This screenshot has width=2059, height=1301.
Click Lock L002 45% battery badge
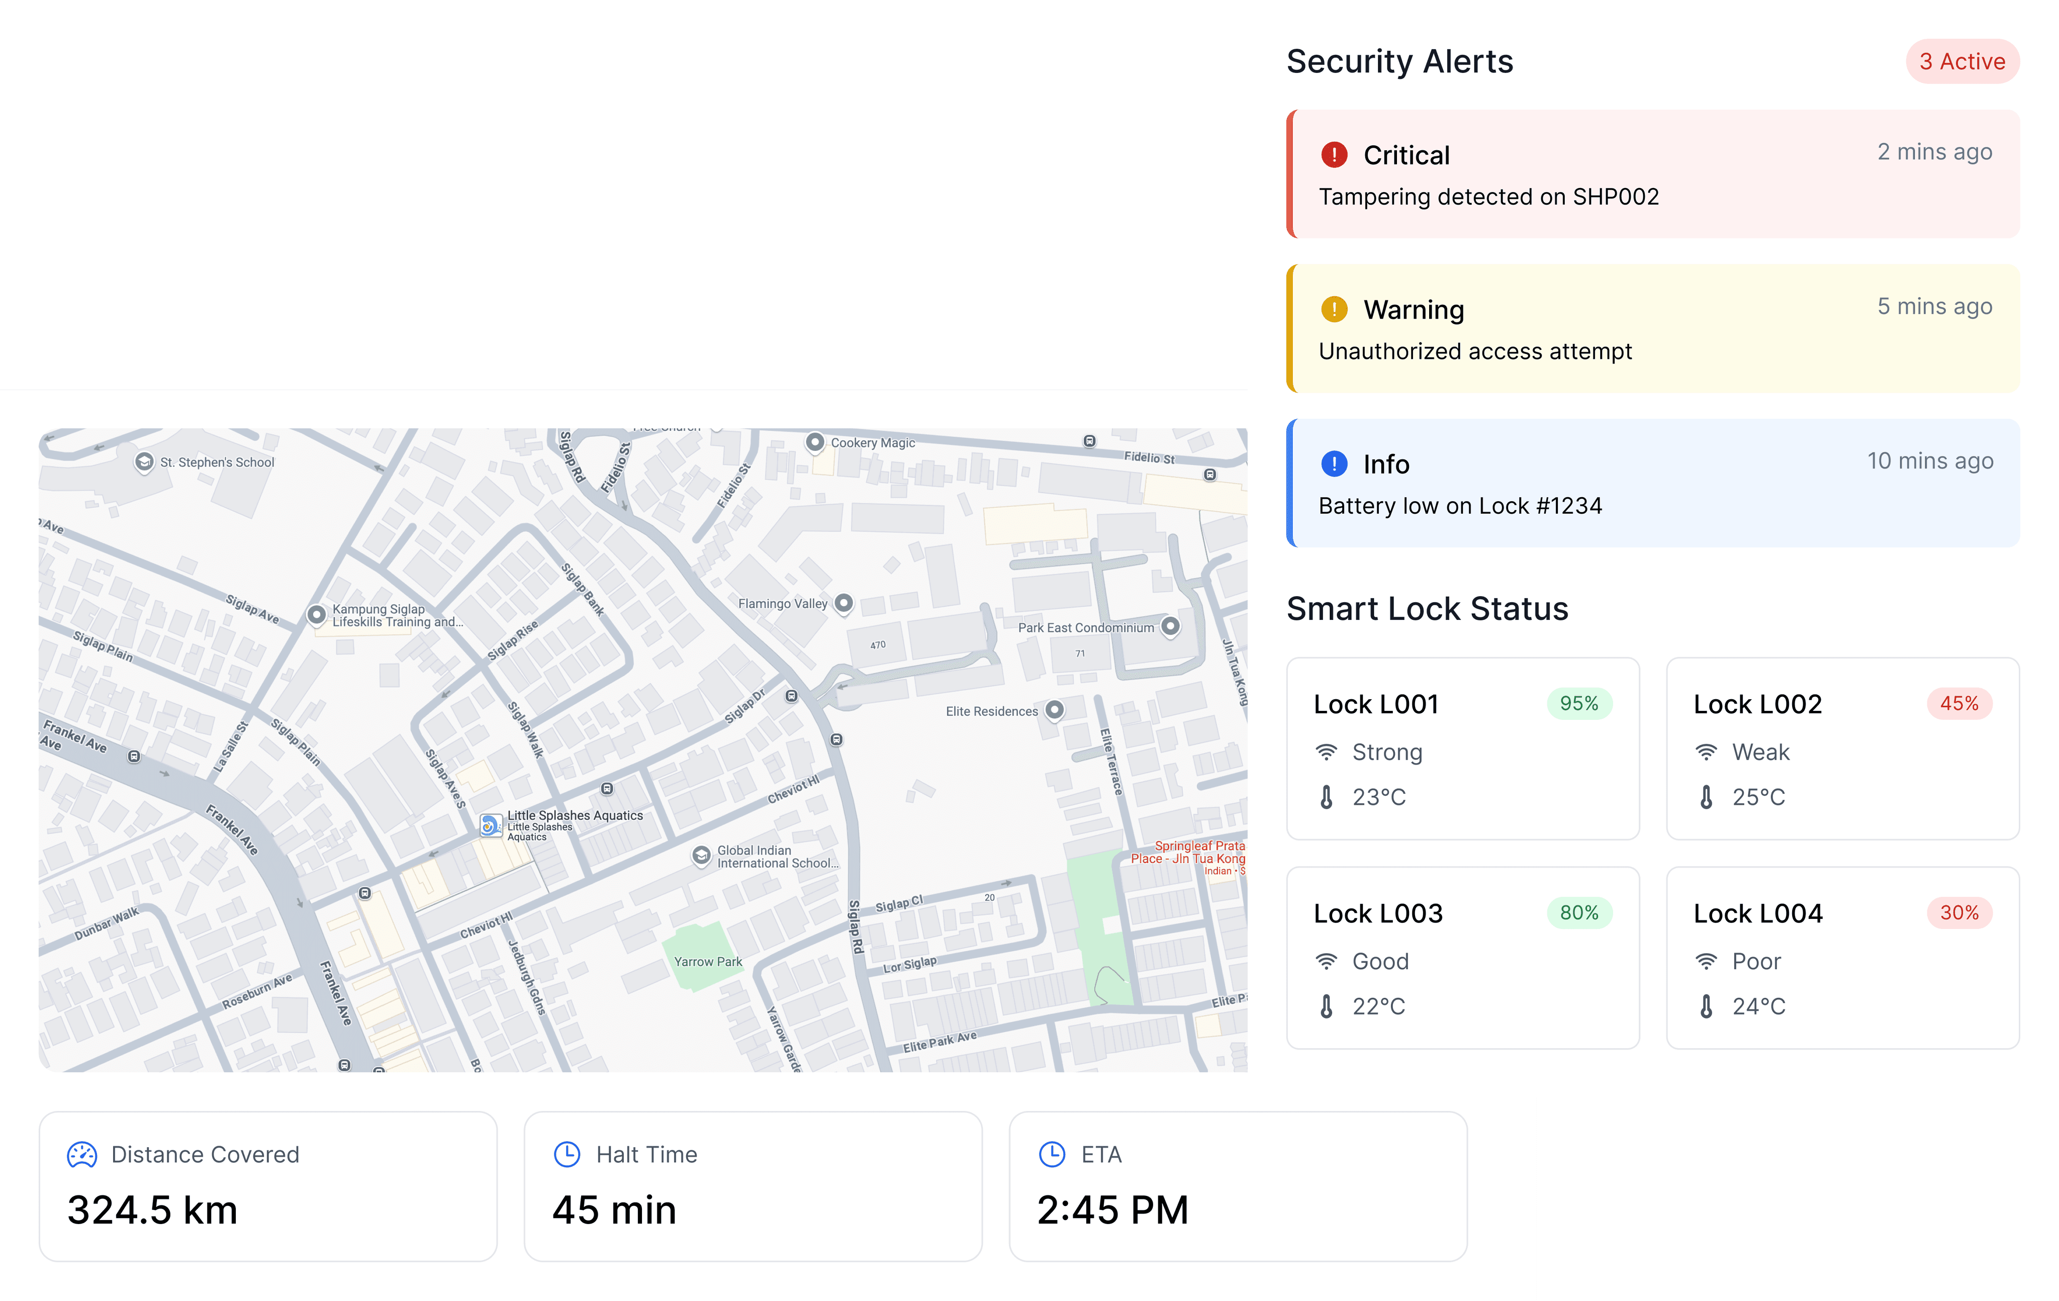coord(1959,703)
